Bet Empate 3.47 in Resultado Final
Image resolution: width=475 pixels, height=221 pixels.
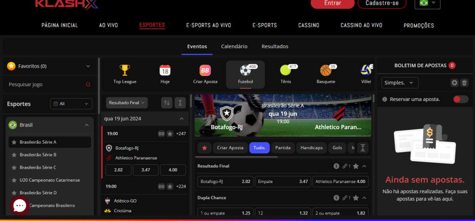[x=283, y=182]
